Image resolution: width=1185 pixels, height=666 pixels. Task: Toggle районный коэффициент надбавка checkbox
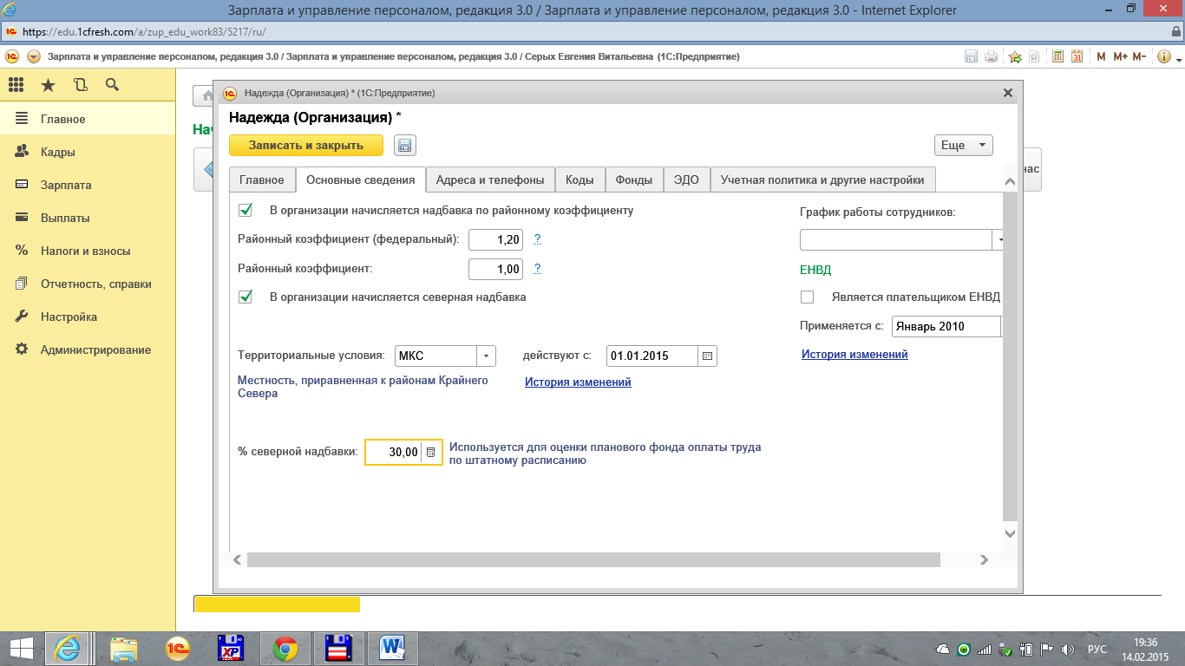pyautogui.click(x=246, y=210)
